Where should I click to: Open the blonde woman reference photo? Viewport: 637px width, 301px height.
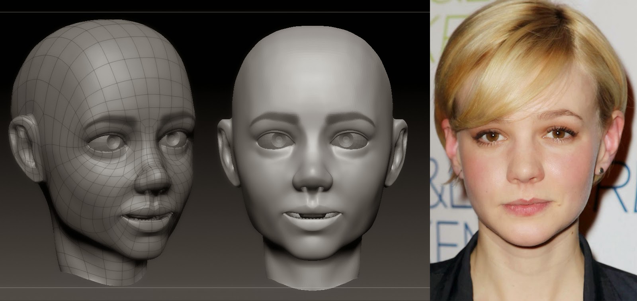(x=533, y=150)
